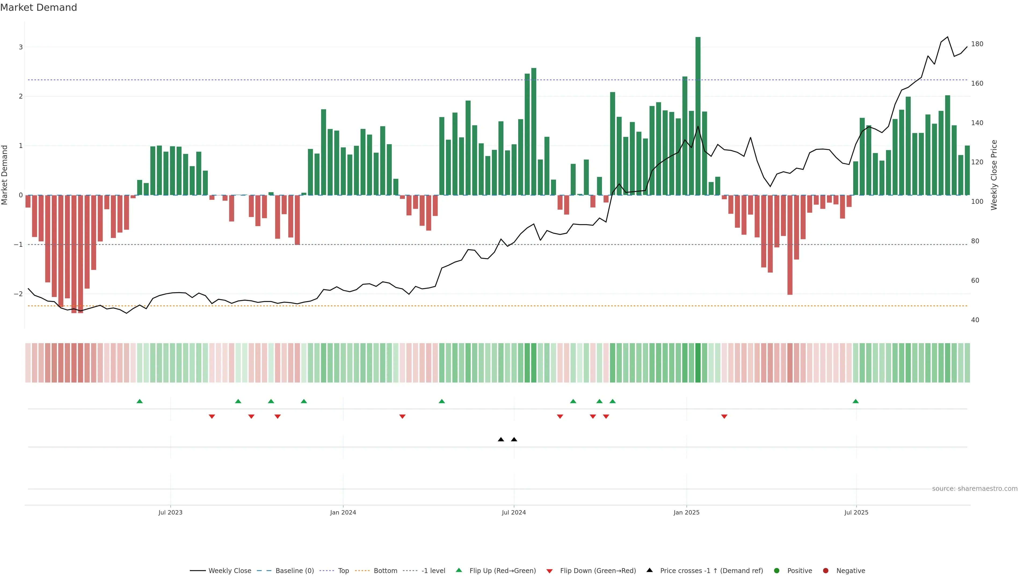
Task: Click the flip-up triangle marker near Jul 2025
Action: 855,401
